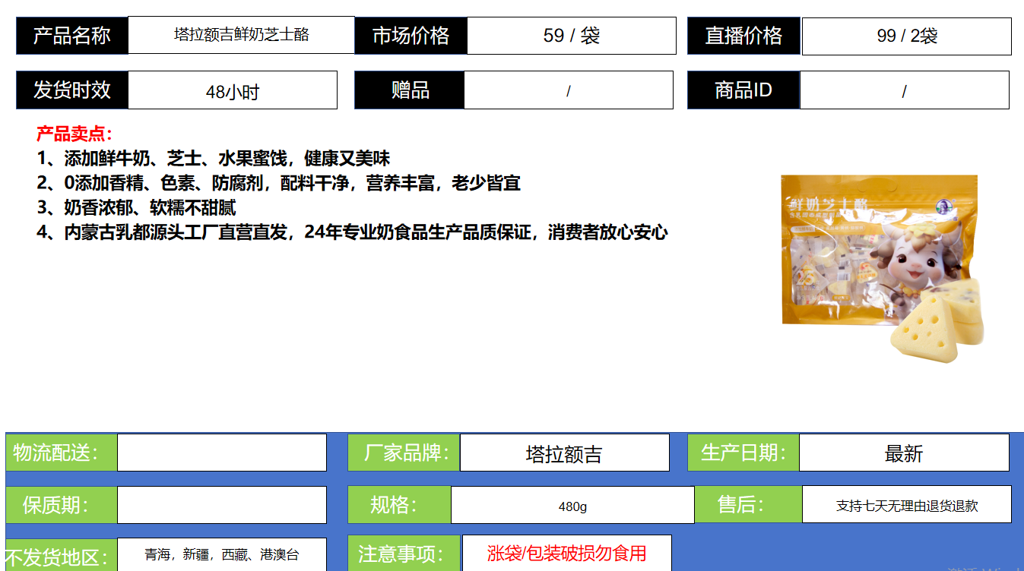Select the brand cell 塔拉额吉 beside 厂家品牌
The image size is (1024, 571).
pos(564,453)
